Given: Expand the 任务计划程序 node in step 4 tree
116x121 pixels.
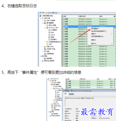Looking at the screenshot, I should pyautogui.click(x=43, y=21).
